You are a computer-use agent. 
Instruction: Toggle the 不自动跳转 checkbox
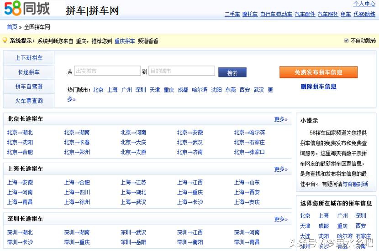347,41
